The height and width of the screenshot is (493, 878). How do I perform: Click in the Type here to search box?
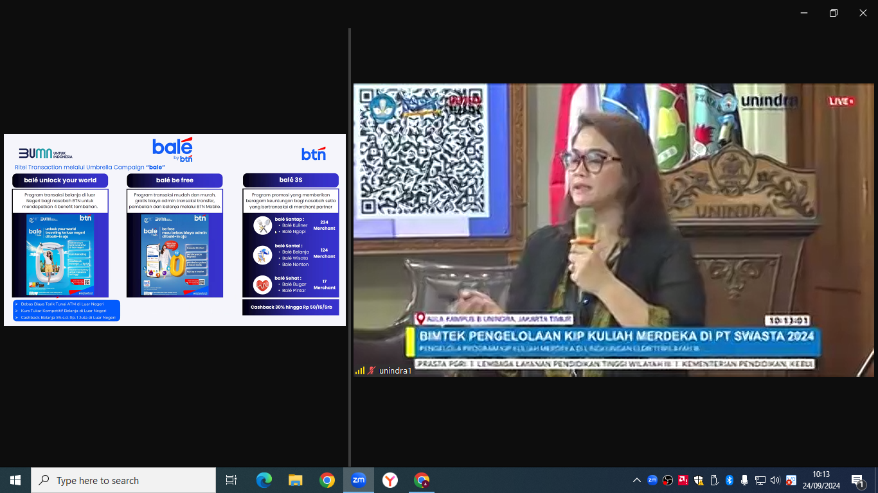pos(123,480)
